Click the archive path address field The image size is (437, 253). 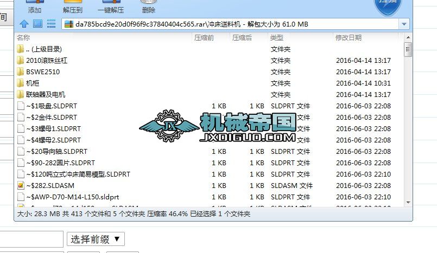[x=231, y=24]
